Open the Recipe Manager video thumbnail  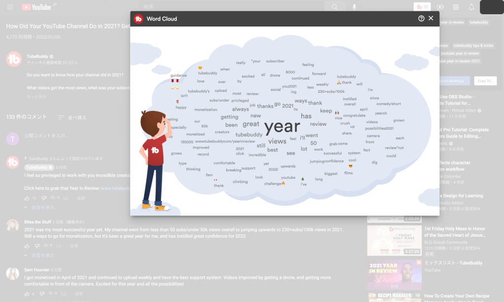pyautogui.click(x=394, y=297)
